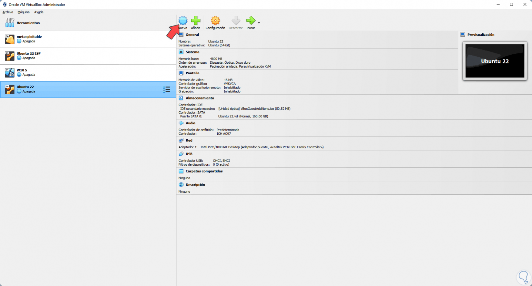Open the USB settings heading link
Viewport: 532px width, 286px height.
(189, 154)
